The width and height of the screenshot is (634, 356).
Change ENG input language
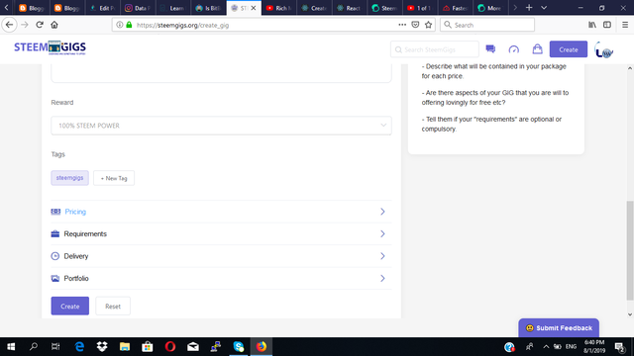pyautogui.click(x=571, y=346)
